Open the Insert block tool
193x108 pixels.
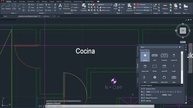click(115, 6)
